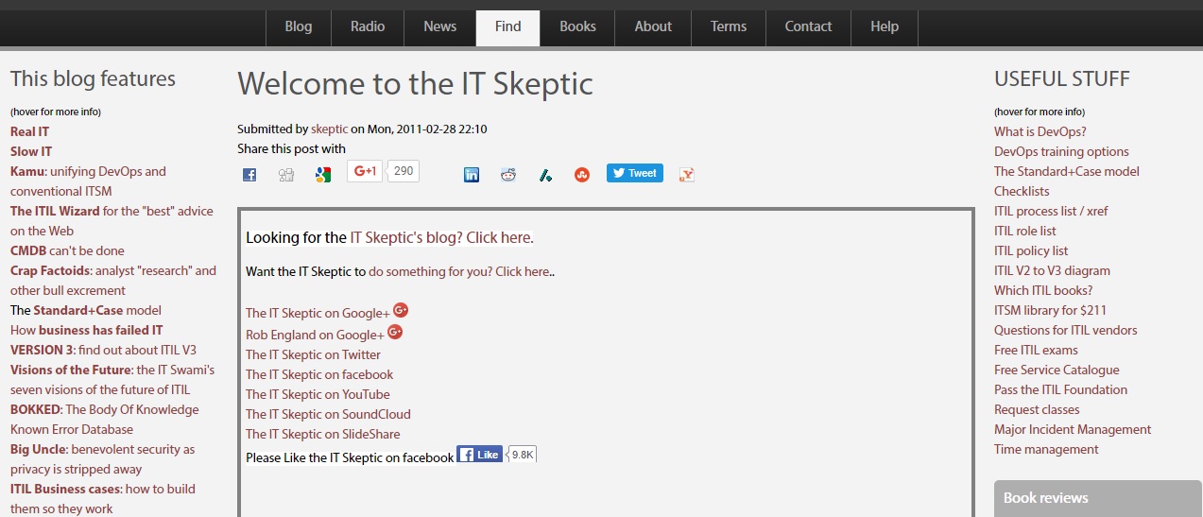Screen dimensions: 1203x517
Task: Open The IT Skeptic on YouTube link
Action: point(318,394)
